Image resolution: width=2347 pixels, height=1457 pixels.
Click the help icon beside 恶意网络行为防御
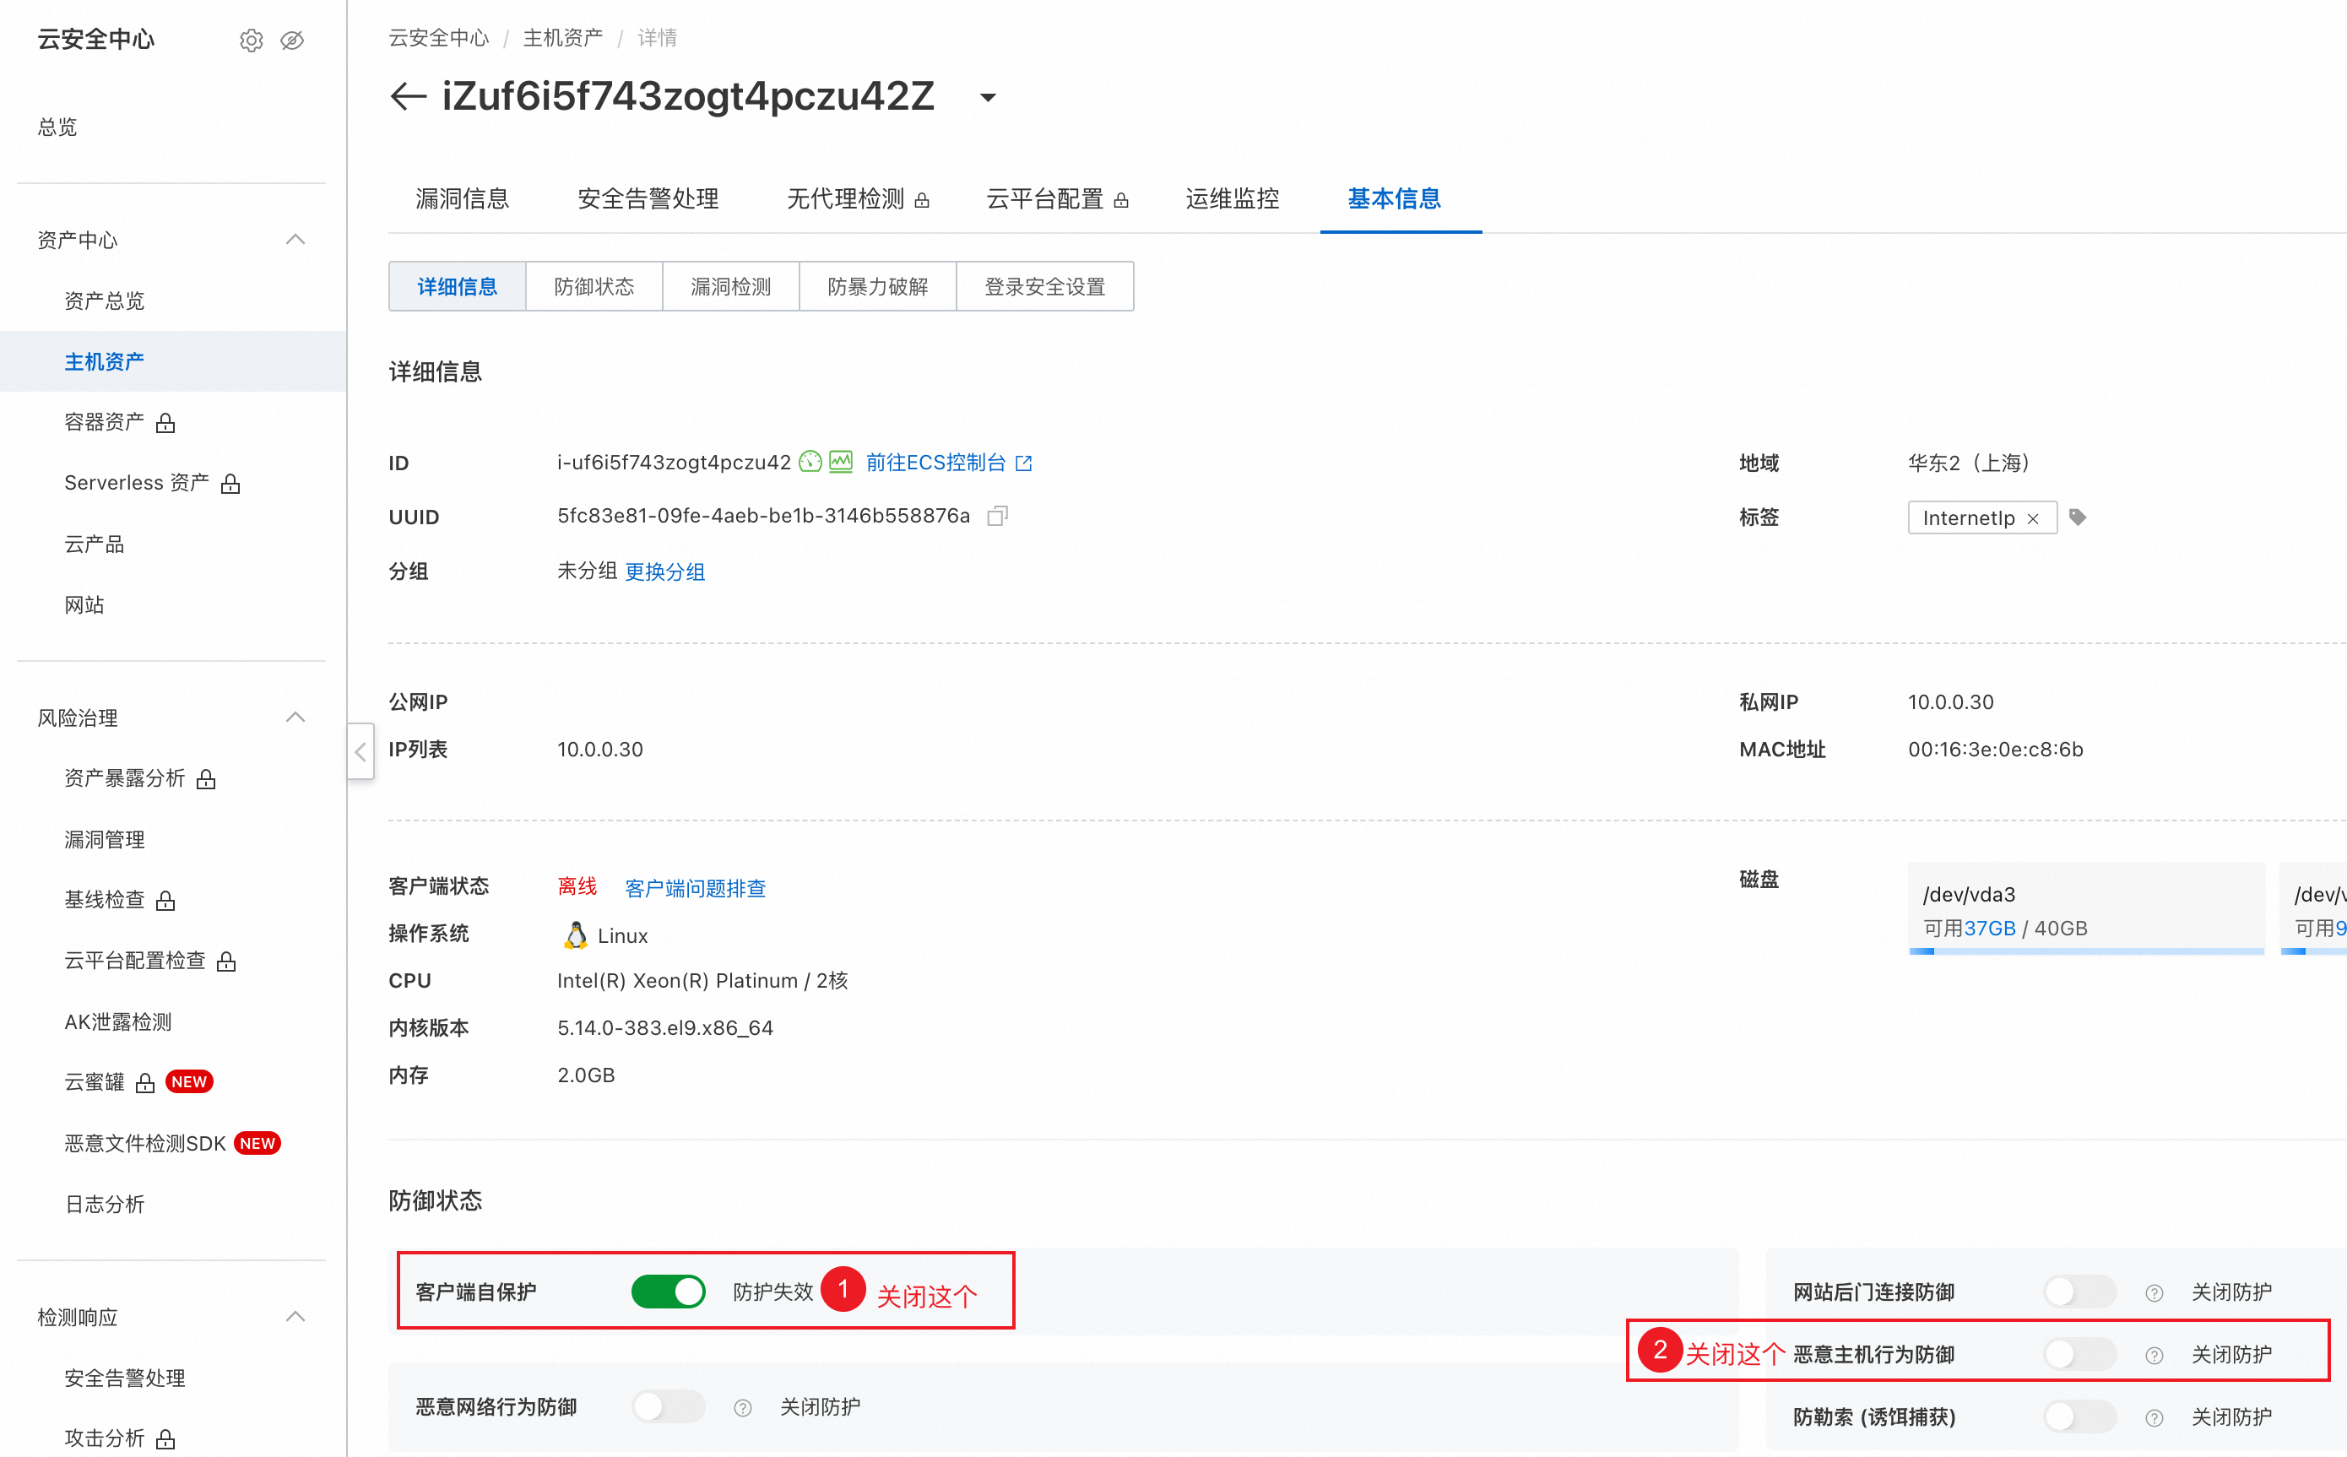tap(742, 1407)
